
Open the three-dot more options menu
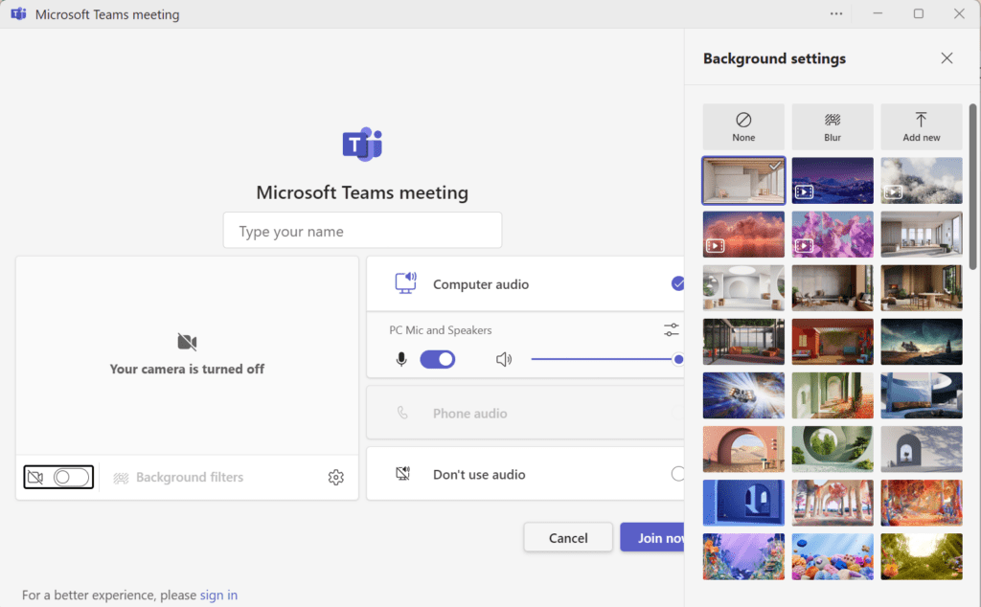tap(835, 13)
